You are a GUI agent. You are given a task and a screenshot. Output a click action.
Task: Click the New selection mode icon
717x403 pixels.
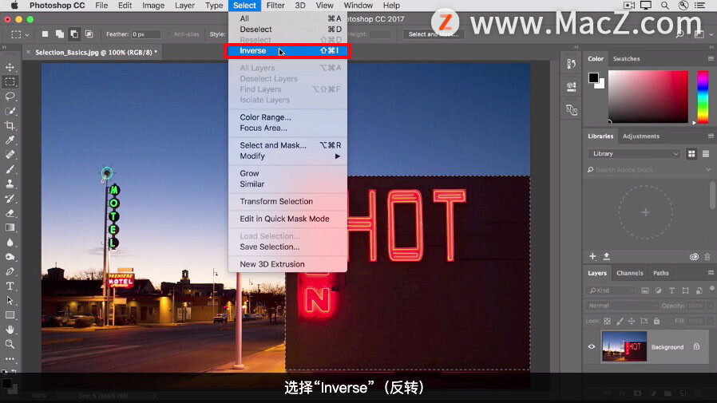coord(45,34)
